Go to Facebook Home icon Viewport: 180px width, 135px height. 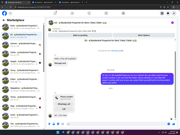55,13
